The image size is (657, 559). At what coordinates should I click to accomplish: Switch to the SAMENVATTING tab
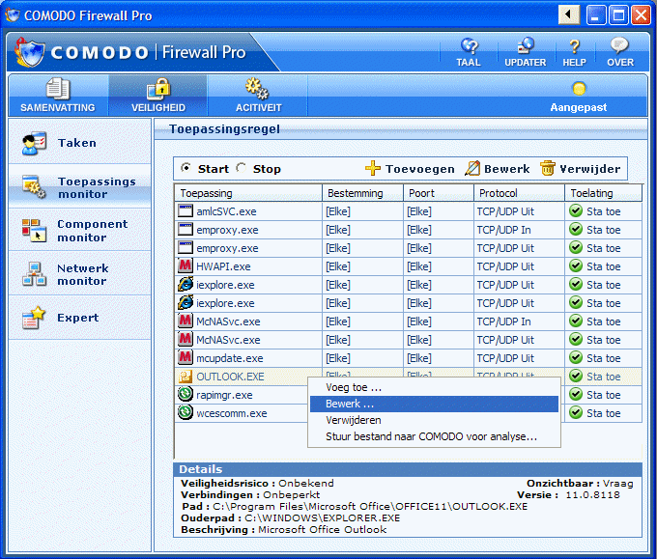point(58,96)
